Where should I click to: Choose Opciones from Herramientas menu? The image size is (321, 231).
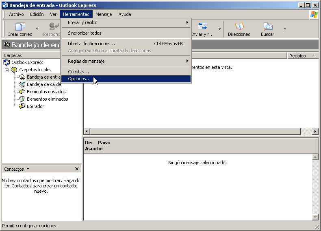click(126, 79)
